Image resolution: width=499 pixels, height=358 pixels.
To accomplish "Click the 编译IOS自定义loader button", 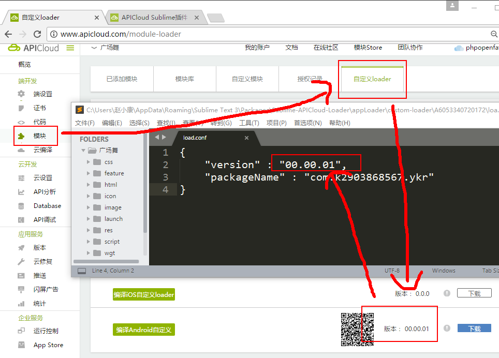I will click(144, 294).
